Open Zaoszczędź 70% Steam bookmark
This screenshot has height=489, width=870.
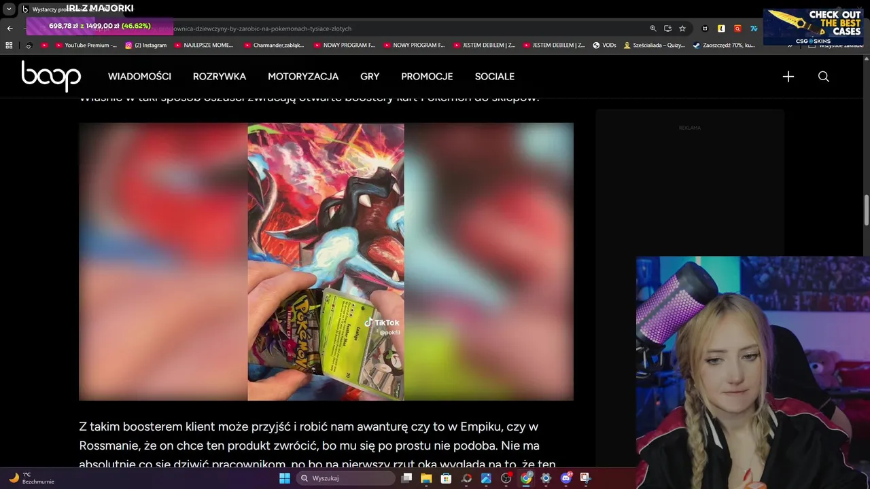click(724, 46)
